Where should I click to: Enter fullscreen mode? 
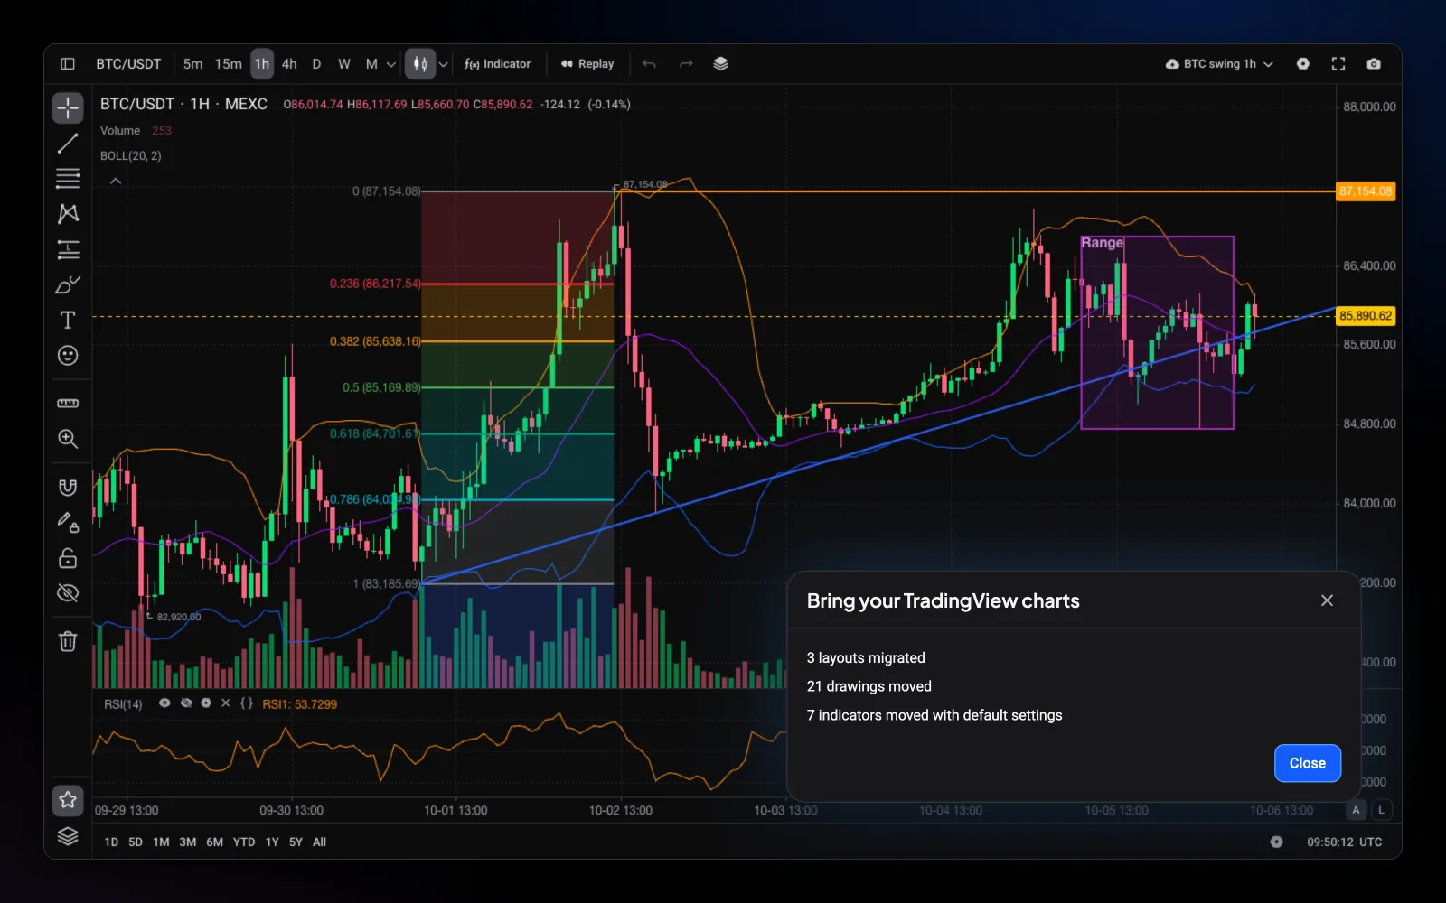(1338, 64)
